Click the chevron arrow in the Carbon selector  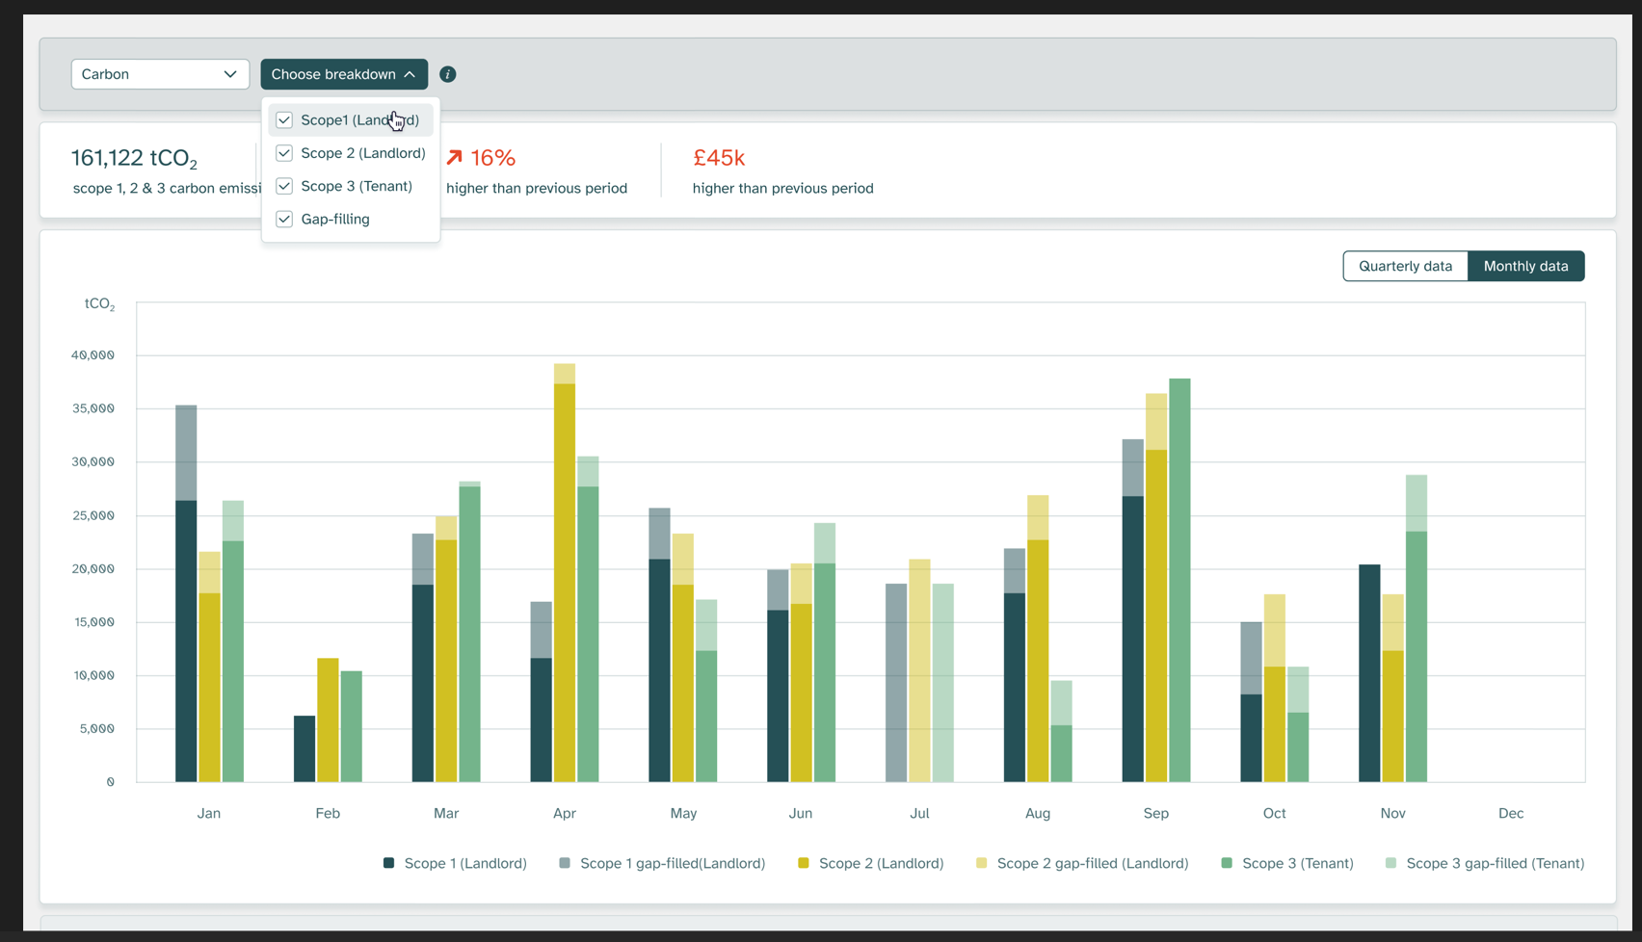(230, 74)
